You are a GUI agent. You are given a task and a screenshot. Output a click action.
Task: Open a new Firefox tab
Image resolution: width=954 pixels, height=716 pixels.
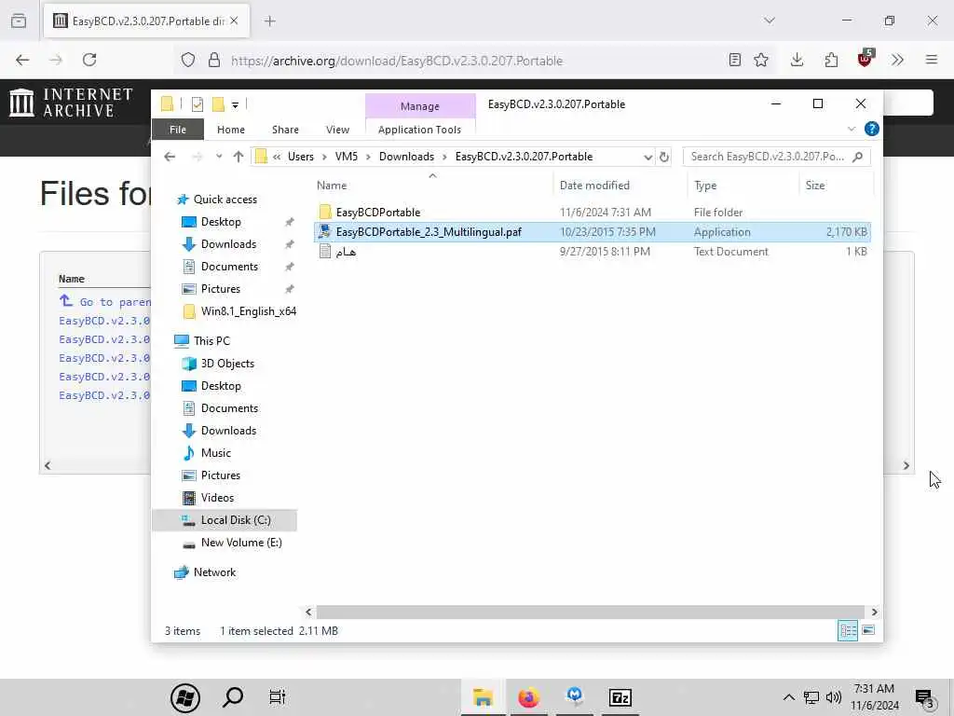270,21
